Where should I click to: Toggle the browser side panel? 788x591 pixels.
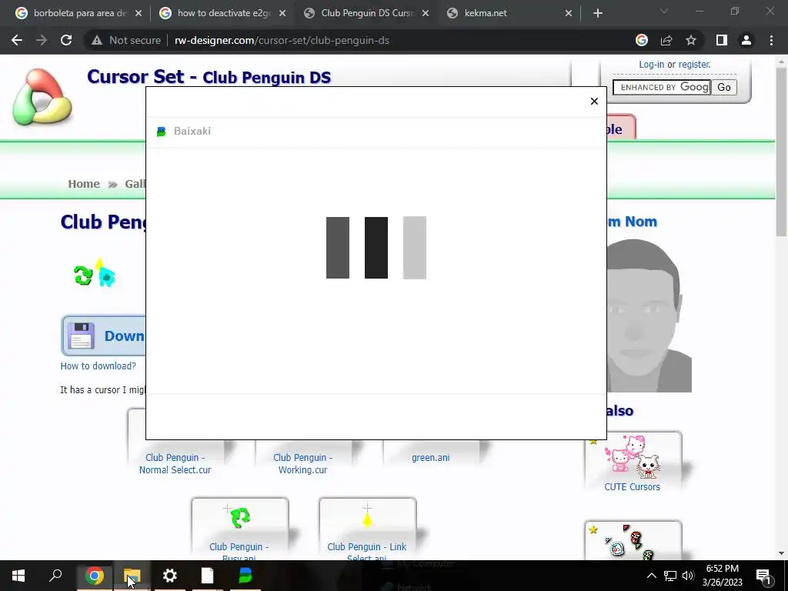722,40
